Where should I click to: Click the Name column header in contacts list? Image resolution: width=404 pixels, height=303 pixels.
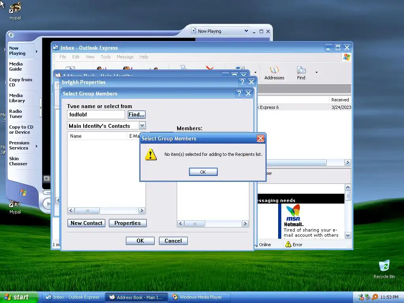(97, 136)
